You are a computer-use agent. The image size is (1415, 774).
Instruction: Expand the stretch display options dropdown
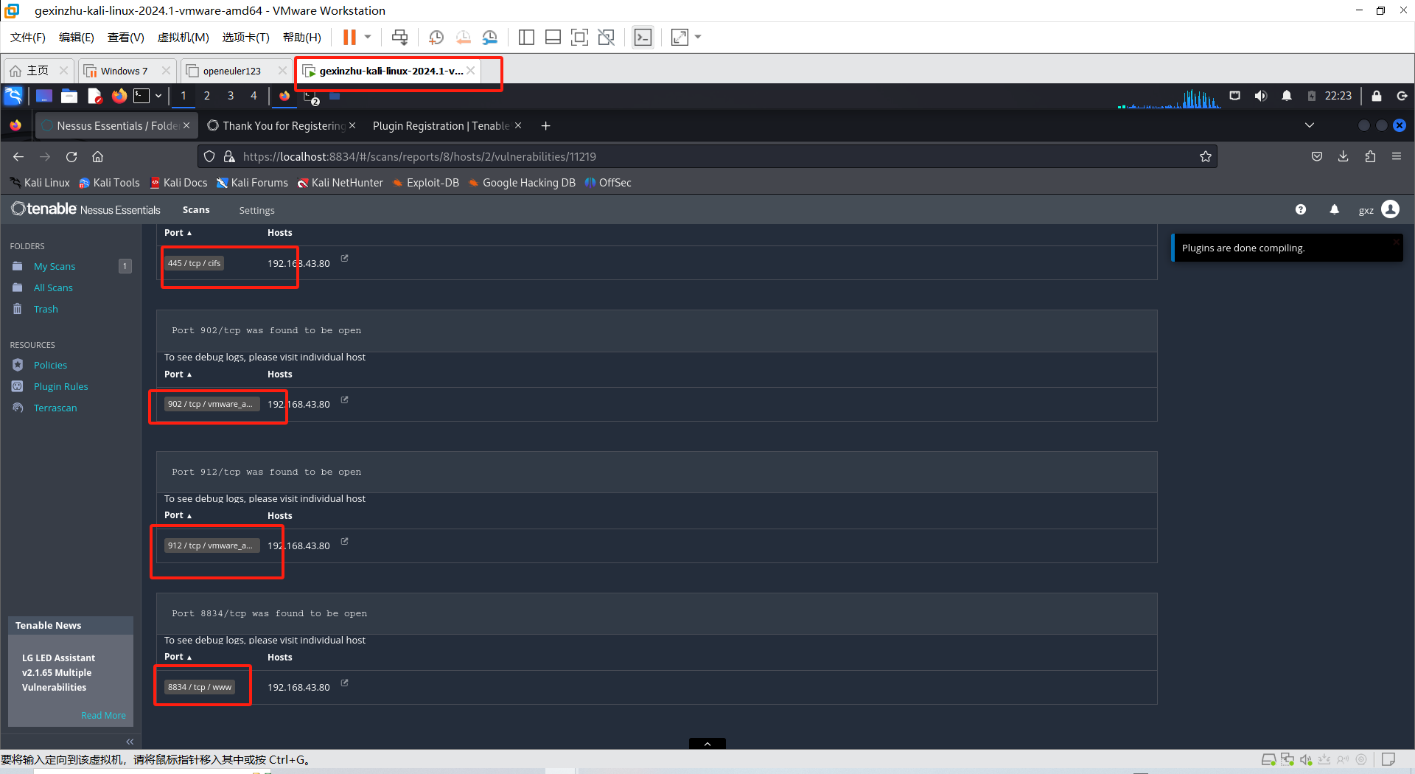698,38
